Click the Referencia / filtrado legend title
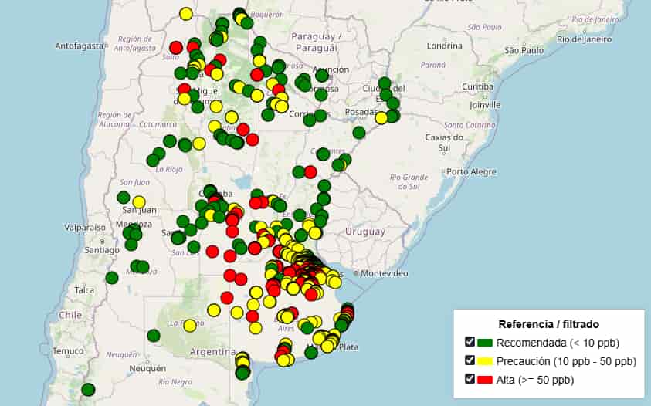 [x=548, y=324]
